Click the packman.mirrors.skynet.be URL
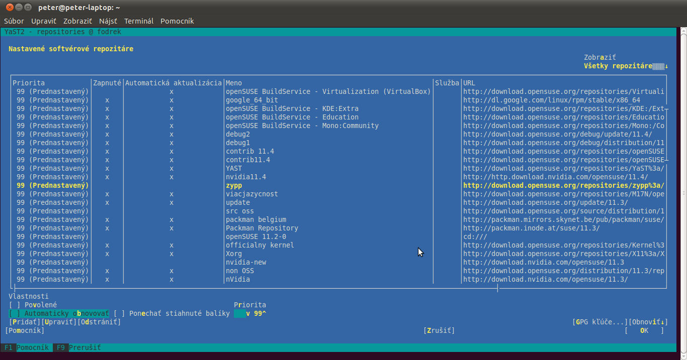The image size is (687, 360). 564,219
